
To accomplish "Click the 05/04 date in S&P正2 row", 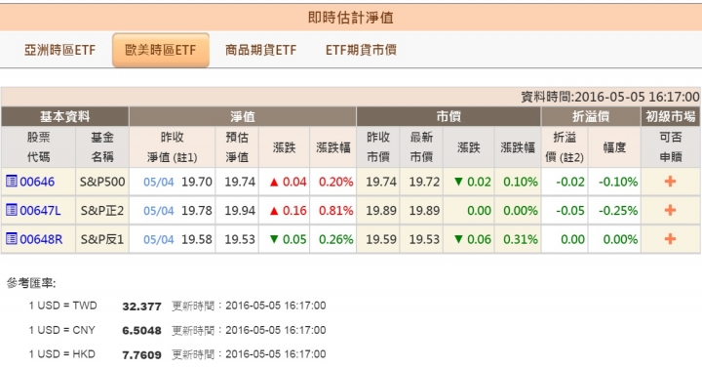I will pyautogui.click(x=159, y=211).
